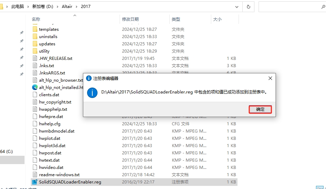Navigate to 此电脑 in the breadcrumb
Screen dimensions: 326x189
17,7
